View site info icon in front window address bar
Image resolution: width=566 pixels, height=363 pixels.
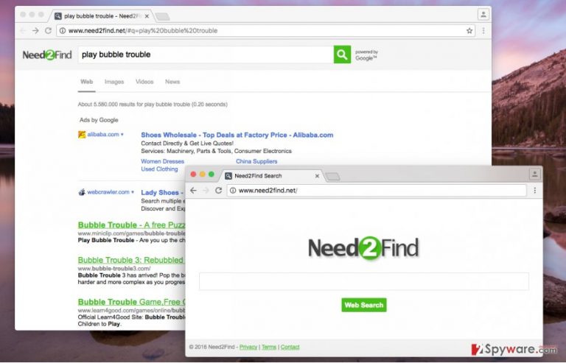(x=233, y=190)
